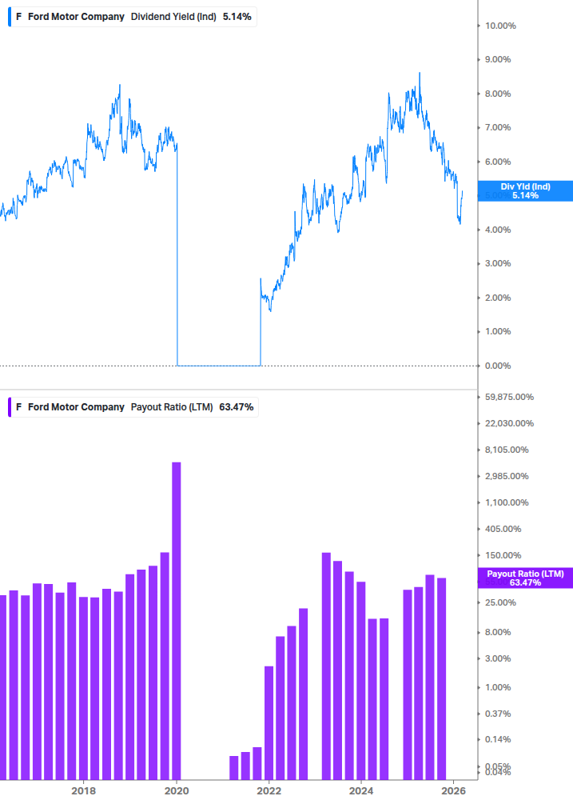The width and height of the screenshot is (573, 804).
Task: Click the Ford Payout Ratio (LTM) legend label
Action: point(135,407)
